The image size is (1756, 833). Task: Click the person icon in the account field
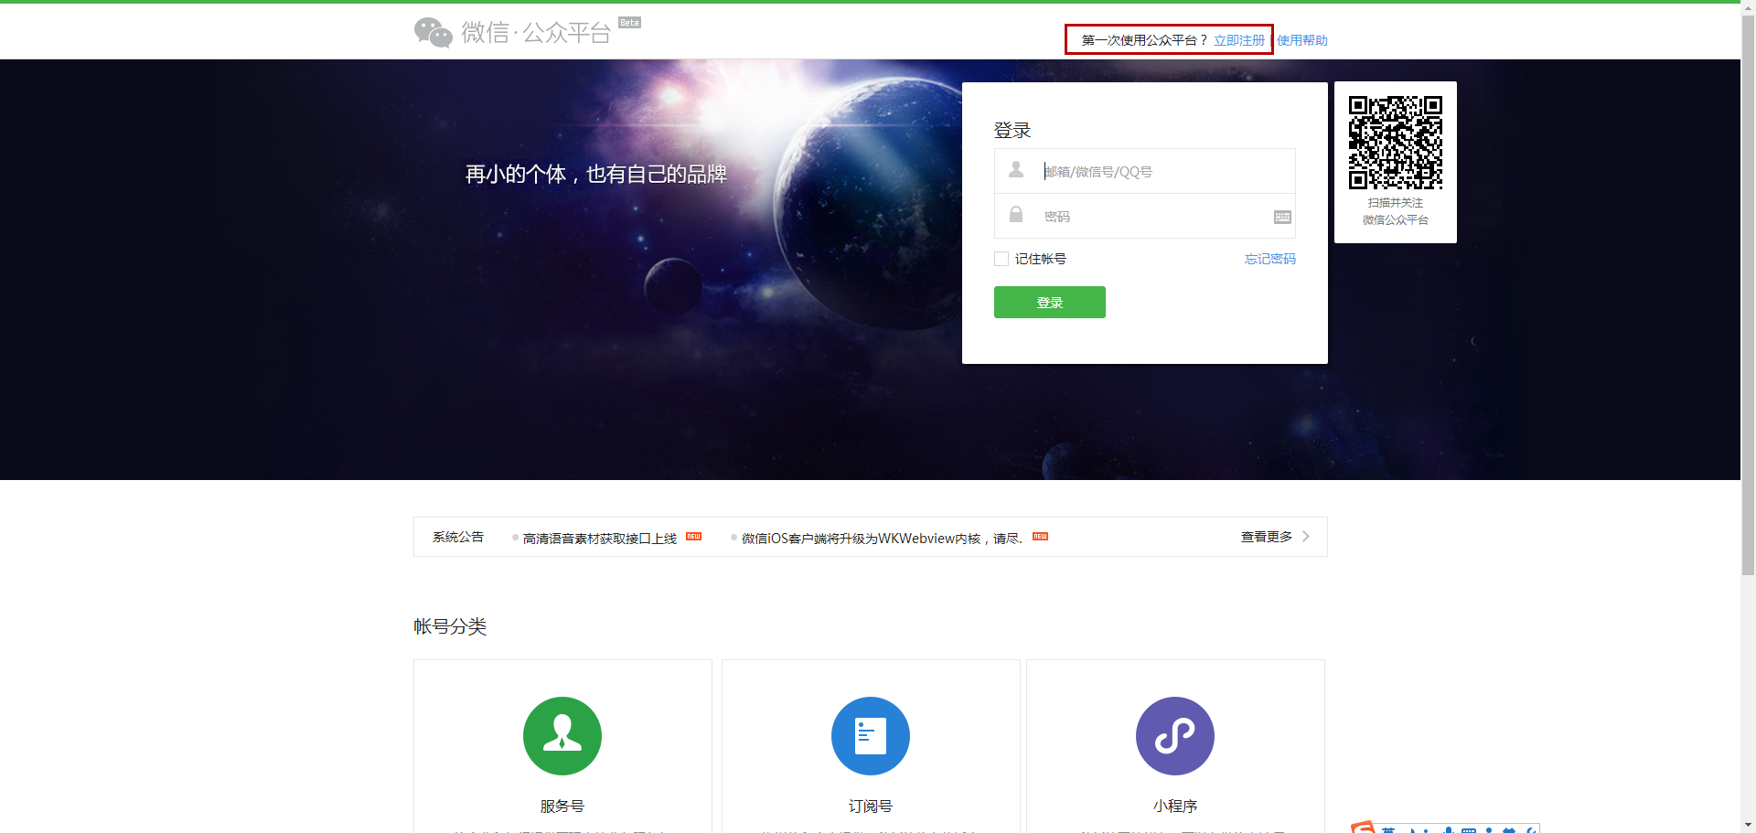click(x=1015, y=170)
